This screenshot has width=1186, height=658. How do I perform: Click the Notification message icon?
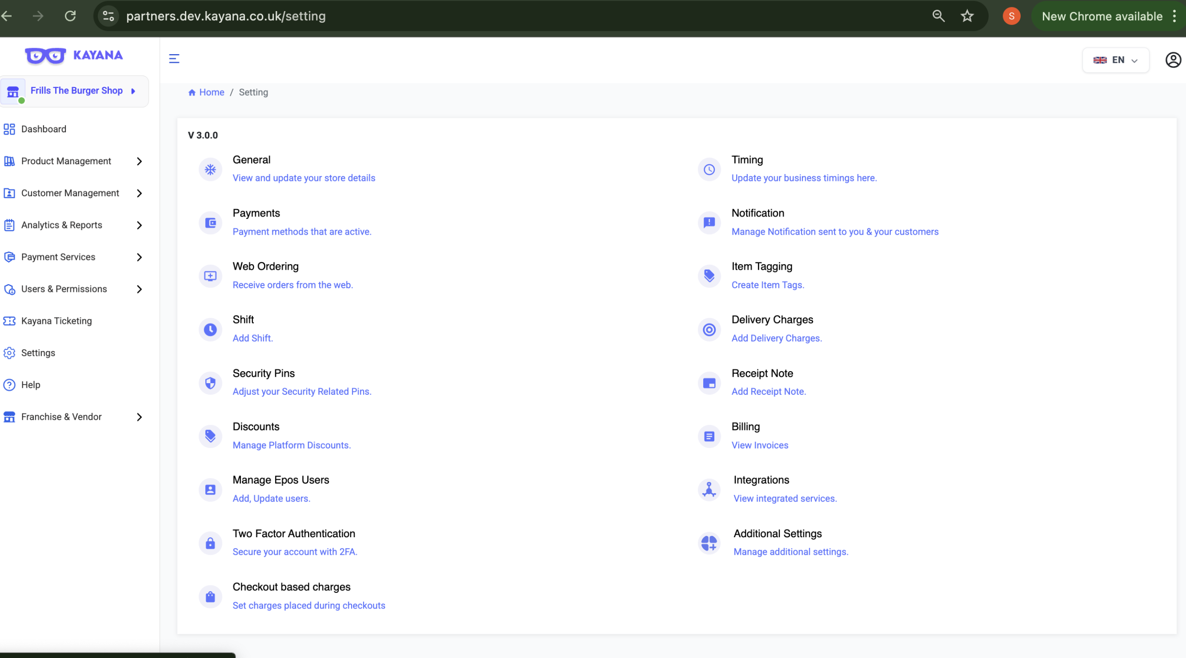(709, 223)
